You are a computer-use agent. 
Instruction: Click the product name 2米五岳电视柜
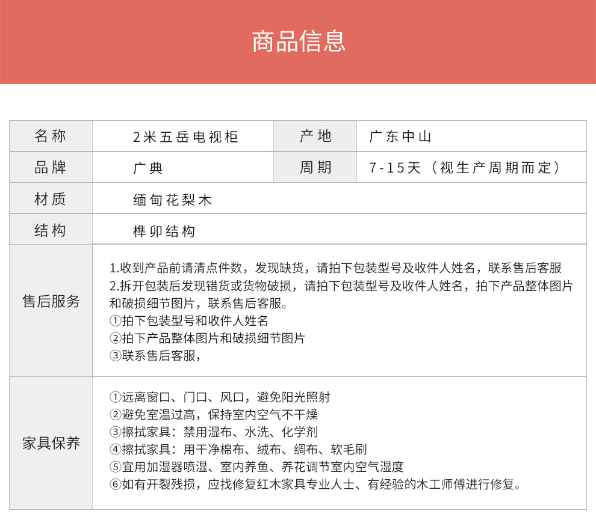coord(185,137)
